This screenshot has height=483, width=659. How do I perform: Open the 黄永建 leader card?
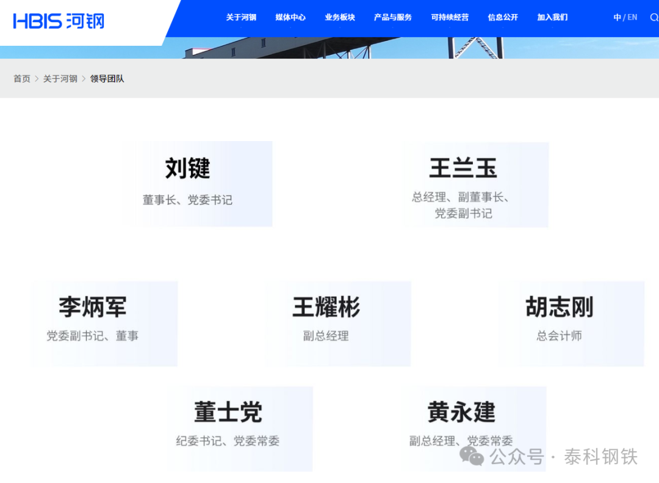474,429
